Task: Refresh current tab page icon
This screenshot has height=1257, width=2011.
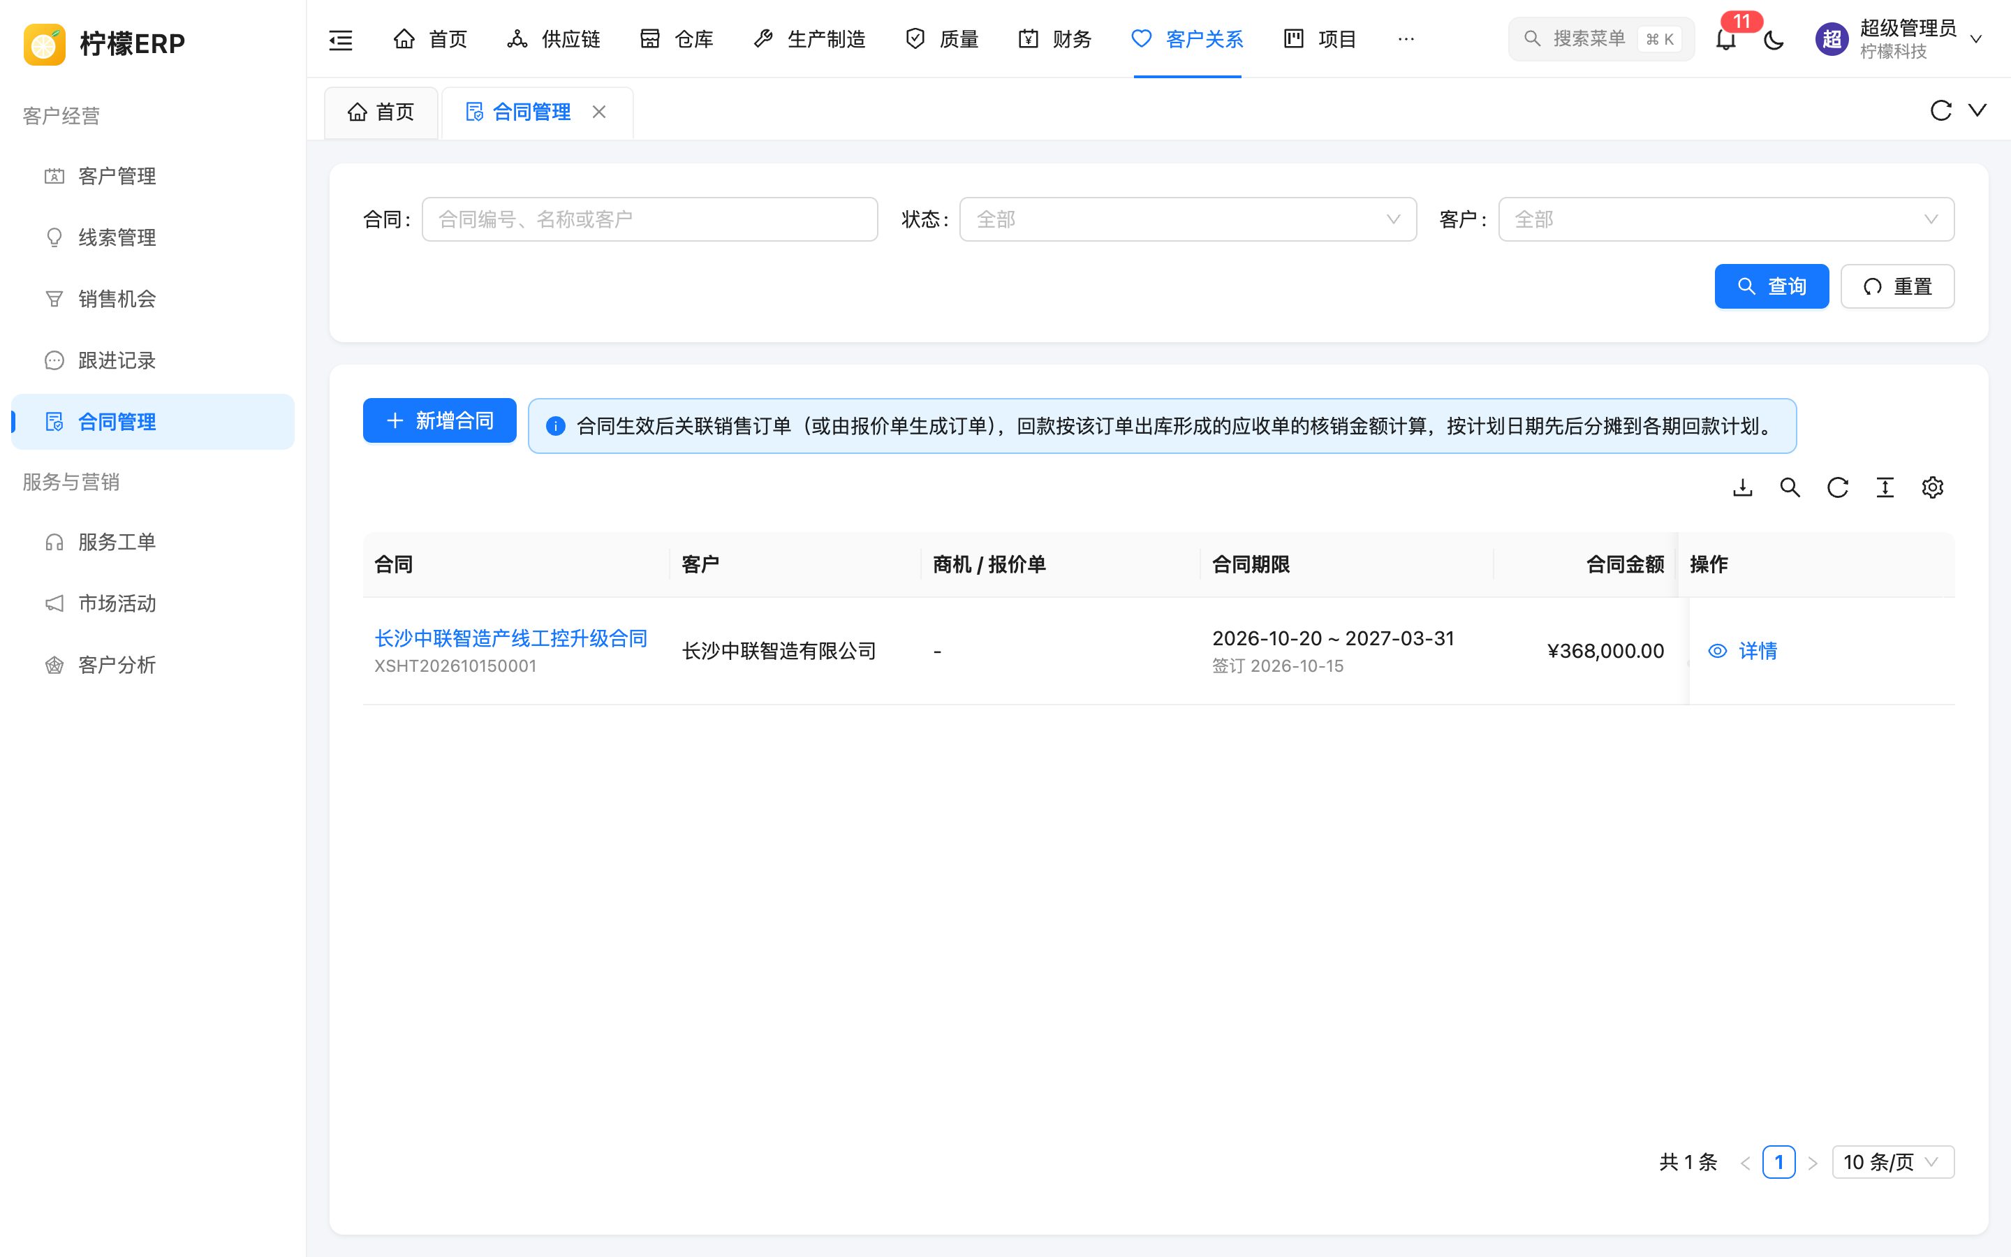Action: click(x=1940, y=110)
